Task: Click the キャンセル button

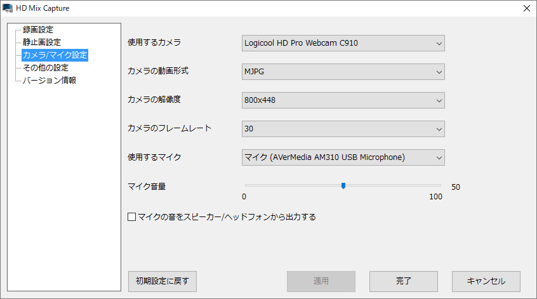Action: 486,281
